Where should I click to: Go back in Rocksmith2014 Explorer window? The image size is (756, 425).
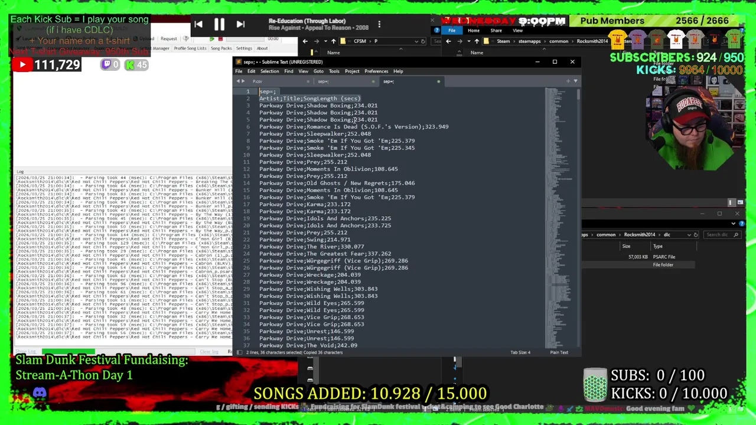click(448, 41)
